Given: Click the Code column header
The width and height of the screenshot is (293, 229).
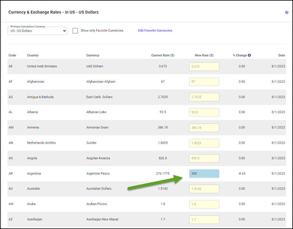Looking at the screenshot, I should pyautogui.click(x=12, y=56).
